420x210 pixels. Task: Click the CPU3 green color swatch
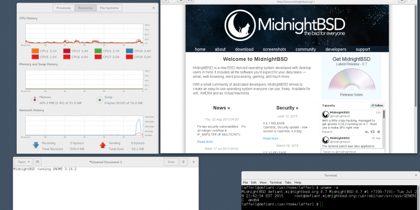[98, 51]
